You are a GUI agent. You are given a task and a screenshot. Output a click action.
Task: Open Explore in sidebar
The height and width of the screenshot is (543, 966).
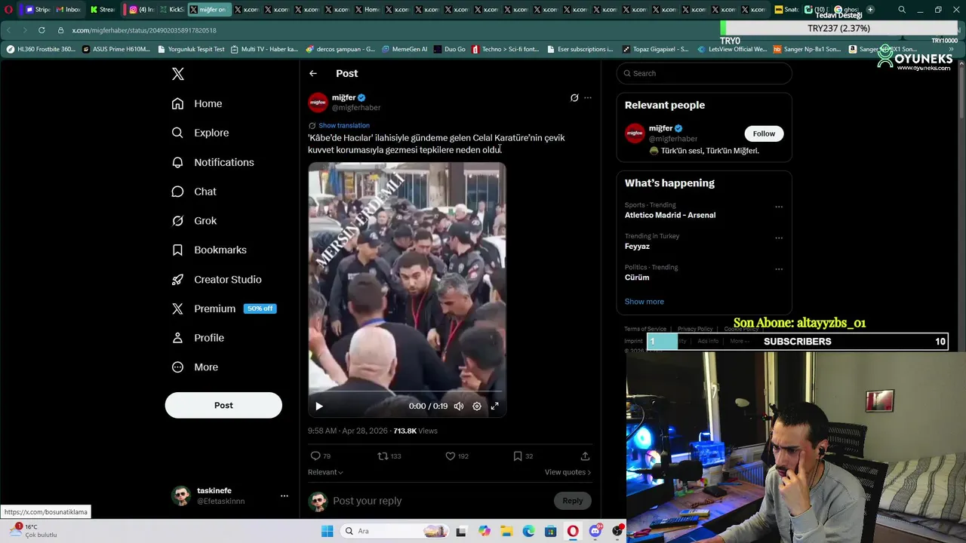200,133
